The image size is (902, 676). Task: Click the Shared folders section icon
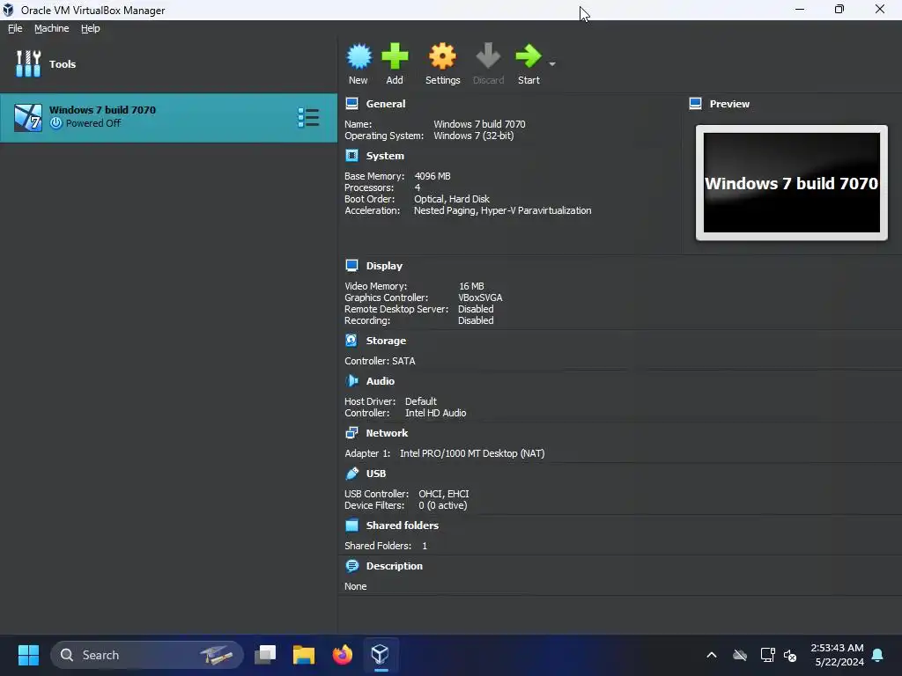coord(351,525)
